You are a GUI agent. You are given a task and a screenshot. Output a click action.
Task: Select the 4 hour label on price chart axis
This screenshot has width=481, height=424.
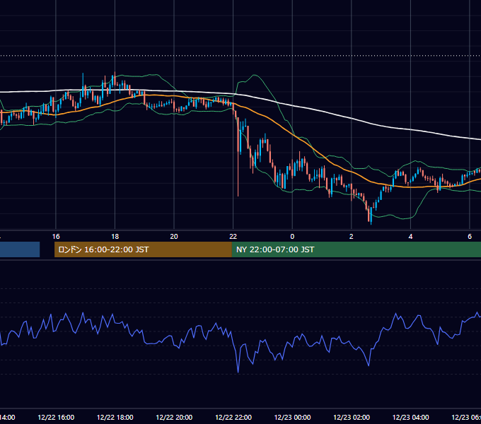pos(410,237)
